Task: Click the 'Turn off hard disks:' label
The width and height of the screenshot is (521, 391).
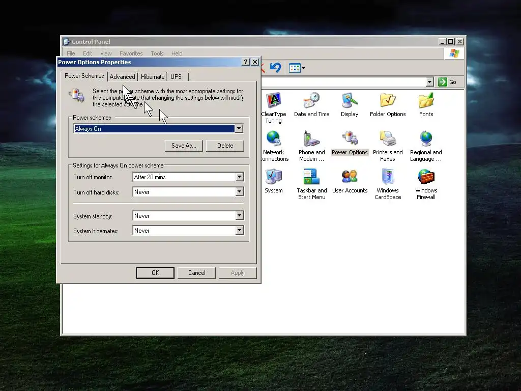Action: 96,192
